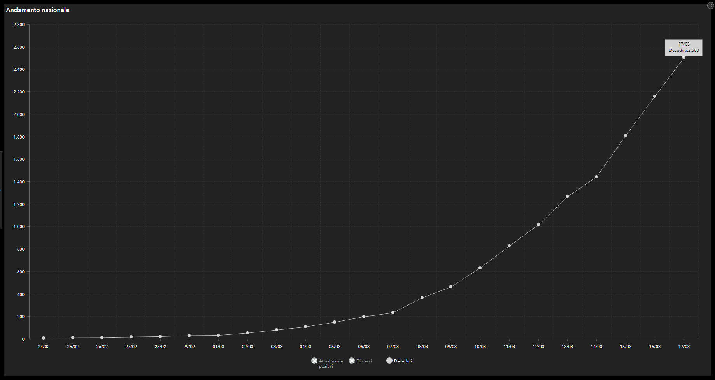Click the 2.000 y-axis value
This screenshot has height=380, width=715.
tap(19, 114)
